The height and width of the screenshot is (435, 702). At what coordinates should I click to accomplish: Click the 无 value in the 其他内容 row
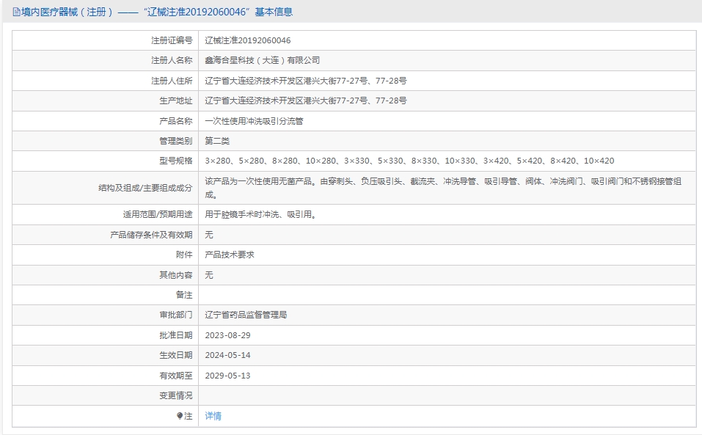[x=209, y=275]
